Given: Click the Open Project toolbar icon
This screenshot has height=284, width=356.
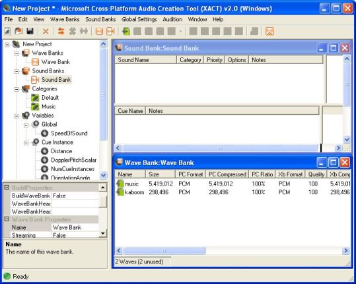Looking at the screenshot, I should [x=19, y=31].
